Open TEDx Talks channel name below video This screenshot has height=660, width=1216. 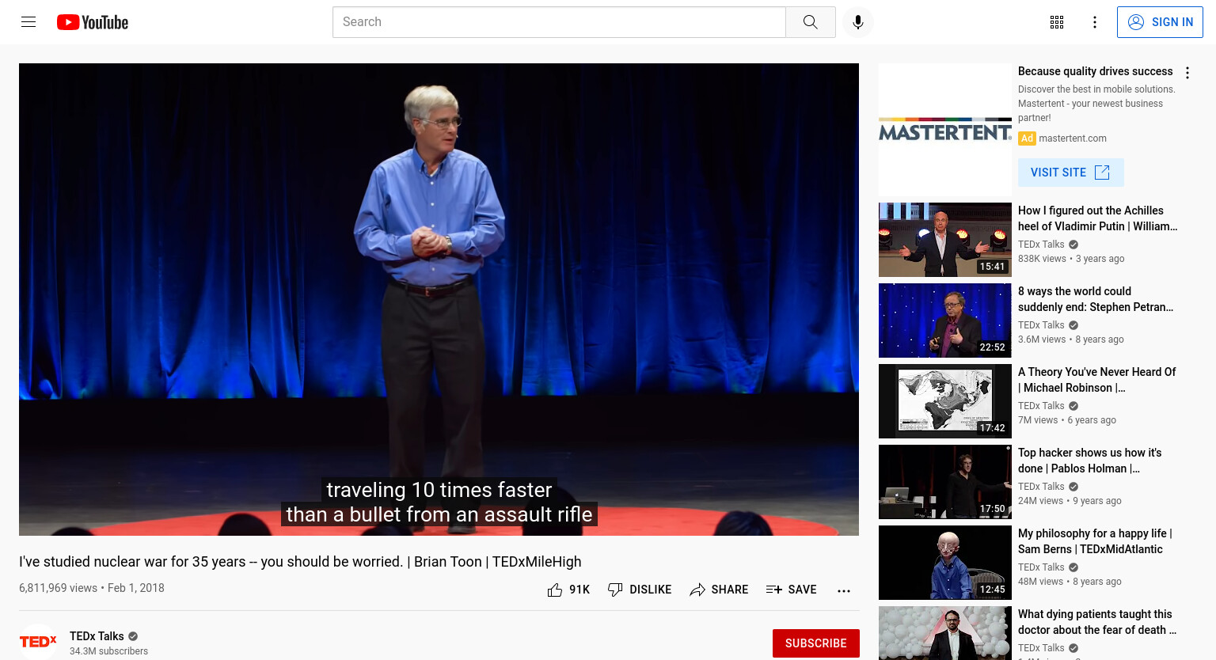coord(97,636)
